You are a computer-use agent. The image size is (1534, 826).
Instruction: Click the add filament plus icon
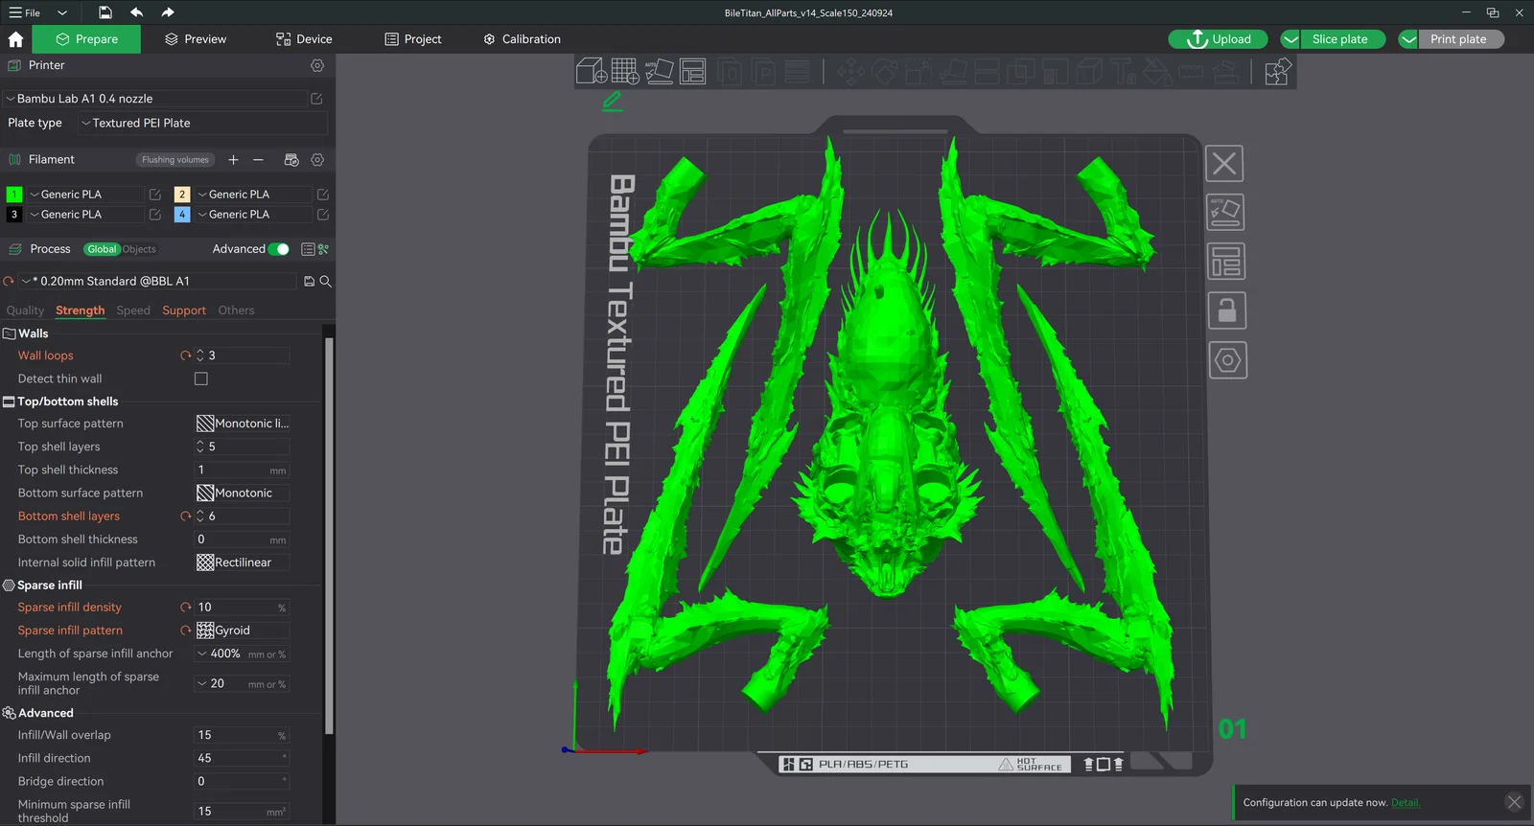[x=233, y=160]
